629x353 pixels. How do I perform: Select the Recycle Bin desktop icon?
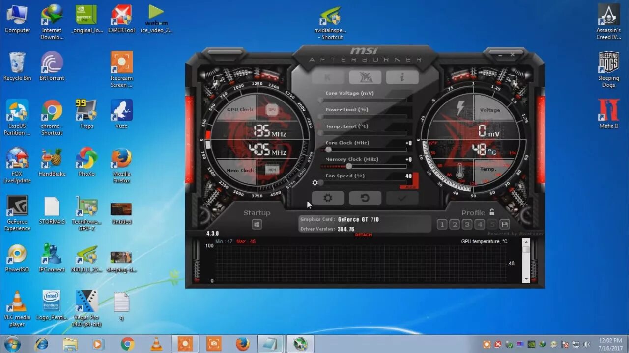tap(17, 67)
